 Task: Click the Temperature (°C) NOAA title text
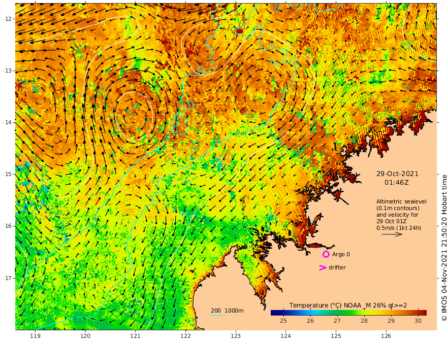pyautogui.click(x=348, y=305)
